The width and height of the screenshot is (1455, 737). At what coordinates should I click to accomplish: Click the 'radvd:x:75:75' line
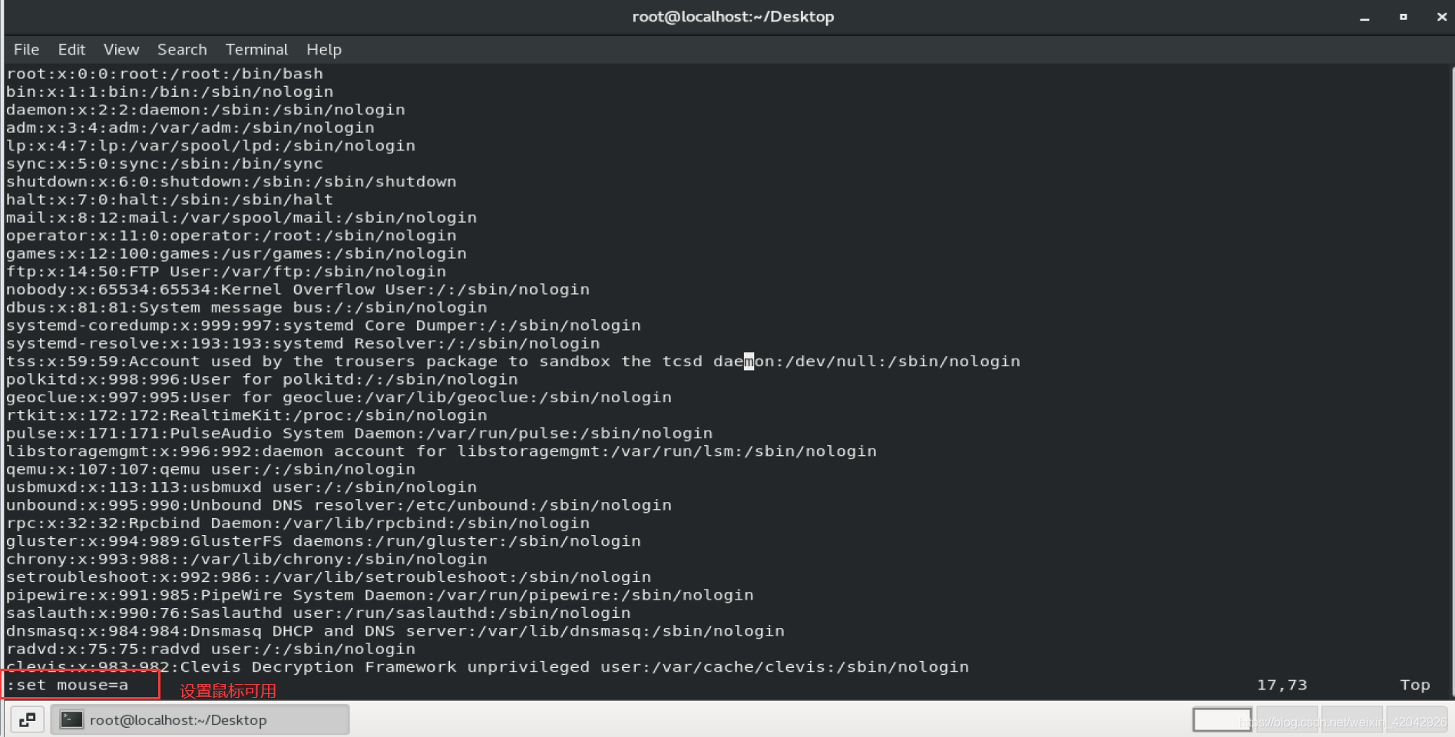[x=210, y=649]
